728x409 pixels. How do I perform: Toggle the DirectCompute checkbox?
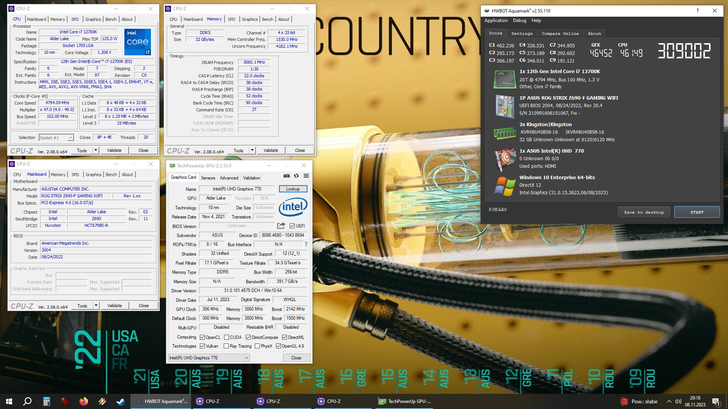(248, 337)
